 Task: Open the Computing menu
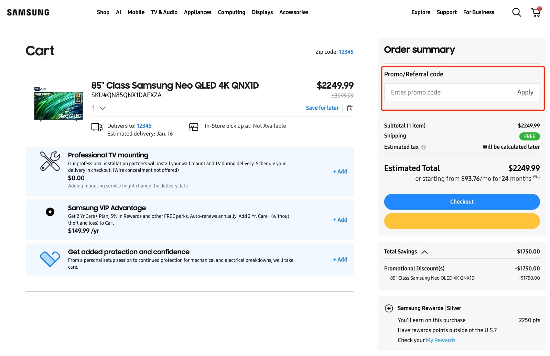pyautogui.click(x=231, y=12)
